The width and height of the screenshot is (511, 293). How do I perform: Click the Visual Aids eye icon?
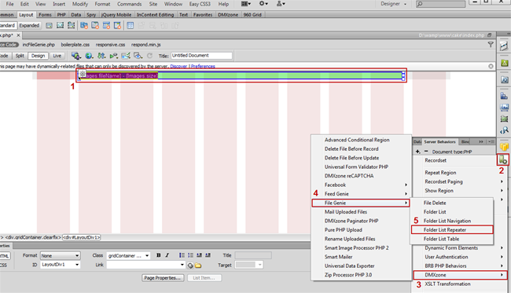coord(138,56)
